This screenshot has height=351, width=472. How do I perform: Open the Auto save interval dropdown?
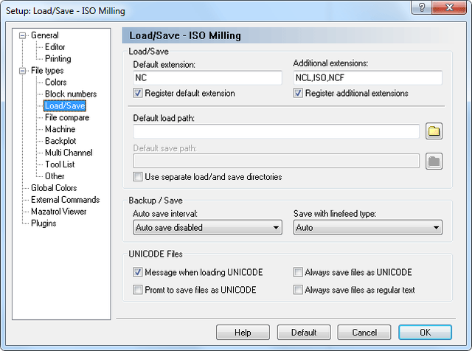pyautogui.click(x=207, y=228)
